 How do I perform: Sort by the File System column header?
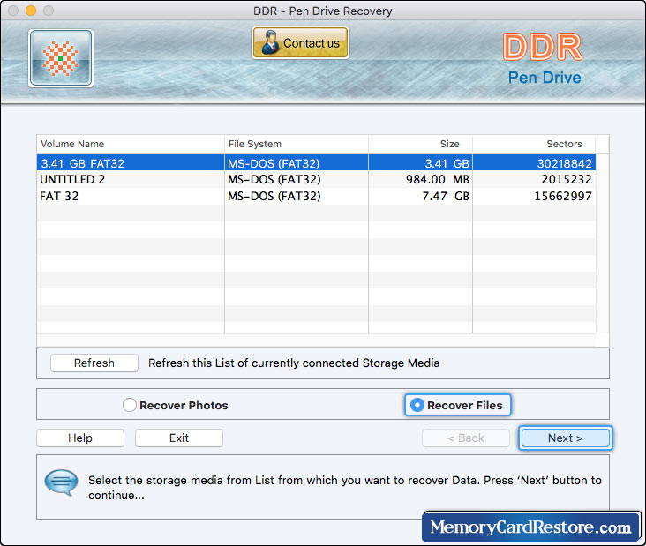pyautogui.click(x=297, y=144)
